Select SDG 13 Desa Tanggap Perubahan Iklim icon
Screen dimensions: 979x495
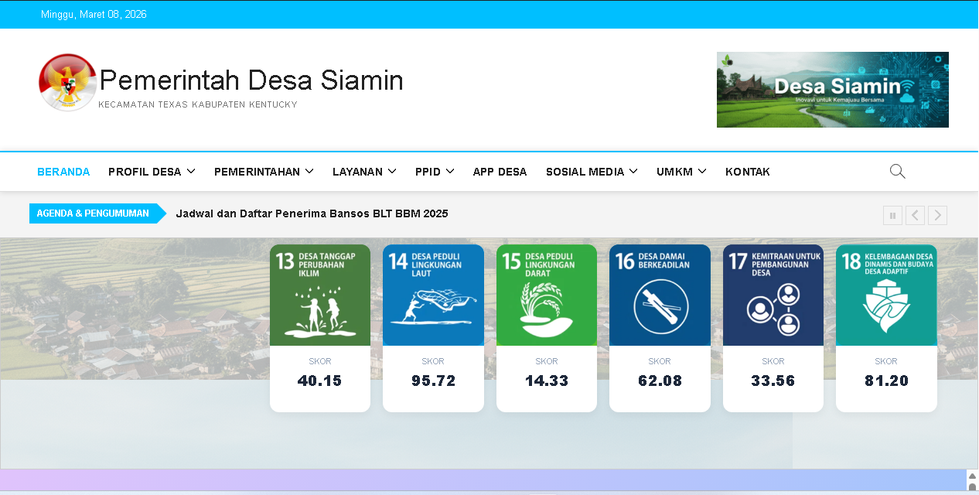(319, 295)
